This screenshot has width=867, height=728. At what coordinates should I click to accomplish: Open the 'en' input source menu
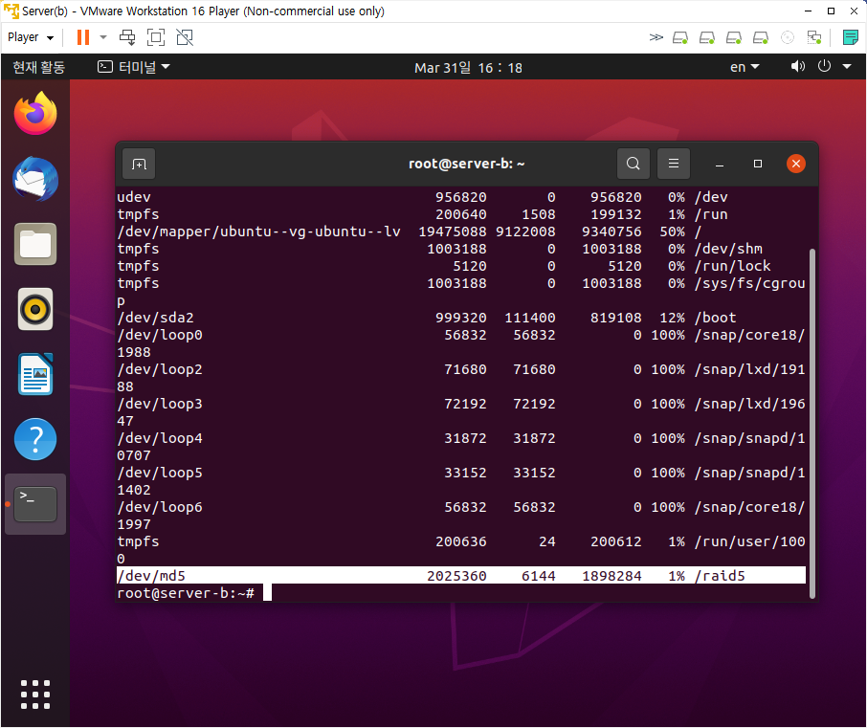point(745,67)
